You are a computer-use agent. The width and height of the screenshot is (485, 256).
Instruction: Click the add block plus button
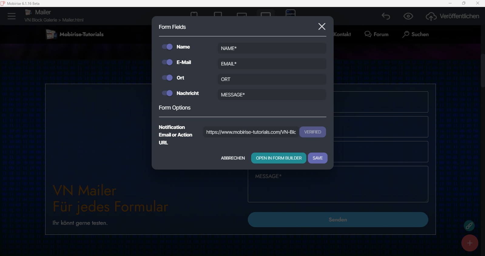click(470, 243)
